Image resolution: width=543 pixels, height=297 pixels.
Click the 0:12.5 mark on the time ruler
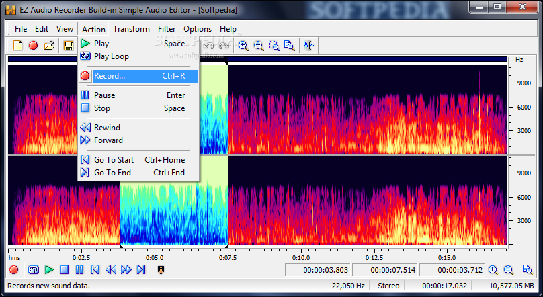pyautogui.click(x=374, y=258)
